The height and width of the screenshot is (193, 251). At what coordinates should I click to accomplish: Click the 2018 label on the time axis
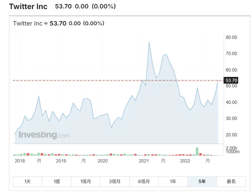20,161
